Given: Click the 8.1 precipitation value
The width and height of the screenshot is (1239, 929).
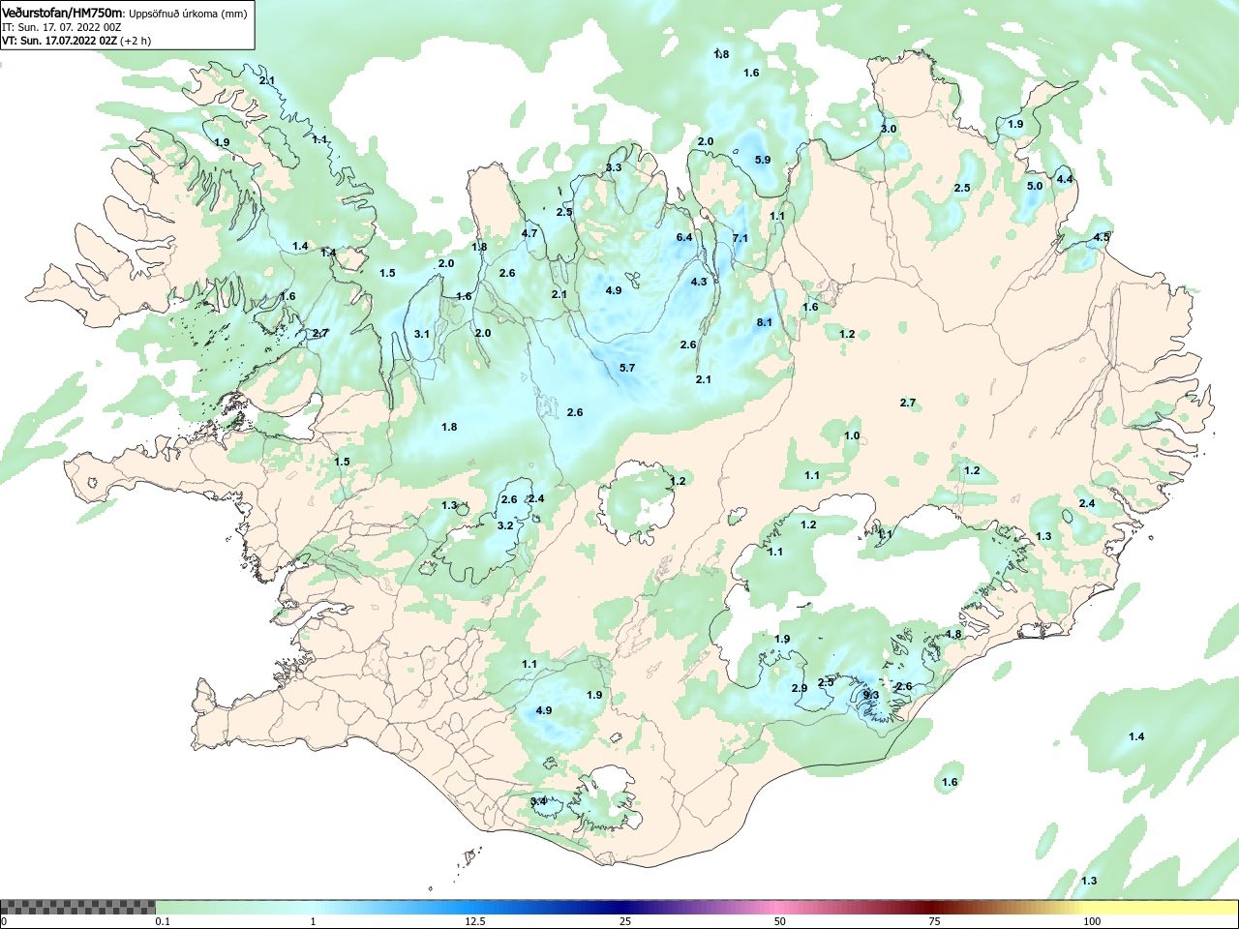Looking at the screenshot, I should point(765,322).
